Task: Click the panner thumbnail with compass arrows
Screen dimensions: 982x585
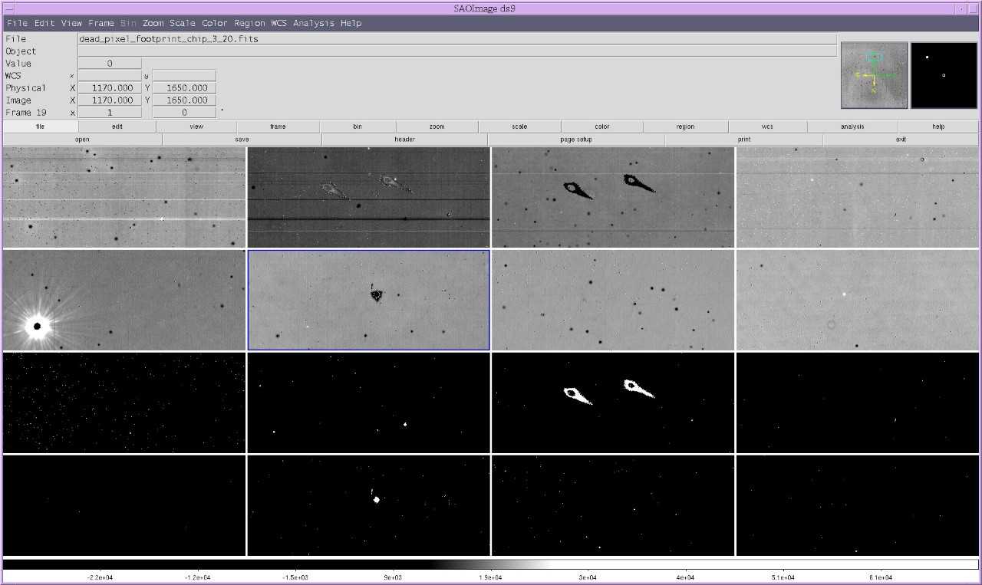Action: (x=874, y=74)
